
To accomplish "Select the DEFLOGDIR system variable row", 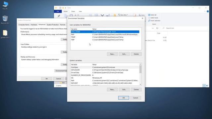I will coord(105,70).
